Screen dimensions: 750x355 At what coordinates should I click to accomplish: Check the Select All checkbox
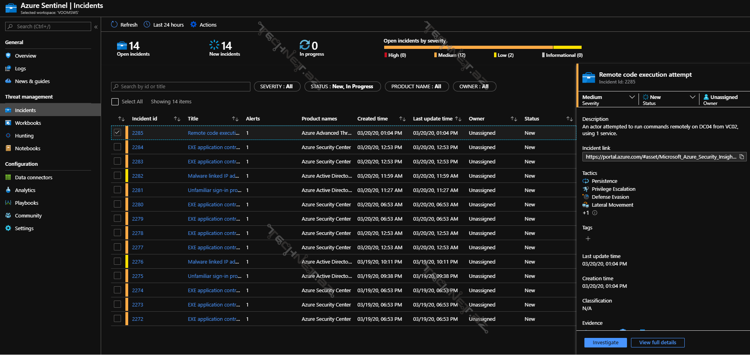115,102
